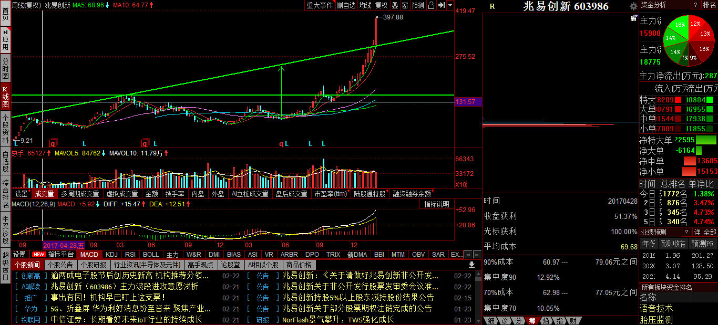
Task: Open 牛叉诊股 in the left sidebar
Action: (x=5, y=230)
